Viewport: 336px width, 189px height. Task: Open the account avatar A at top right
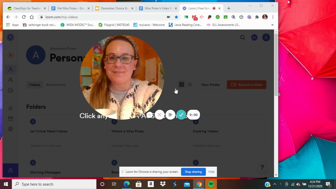point(266,38)
